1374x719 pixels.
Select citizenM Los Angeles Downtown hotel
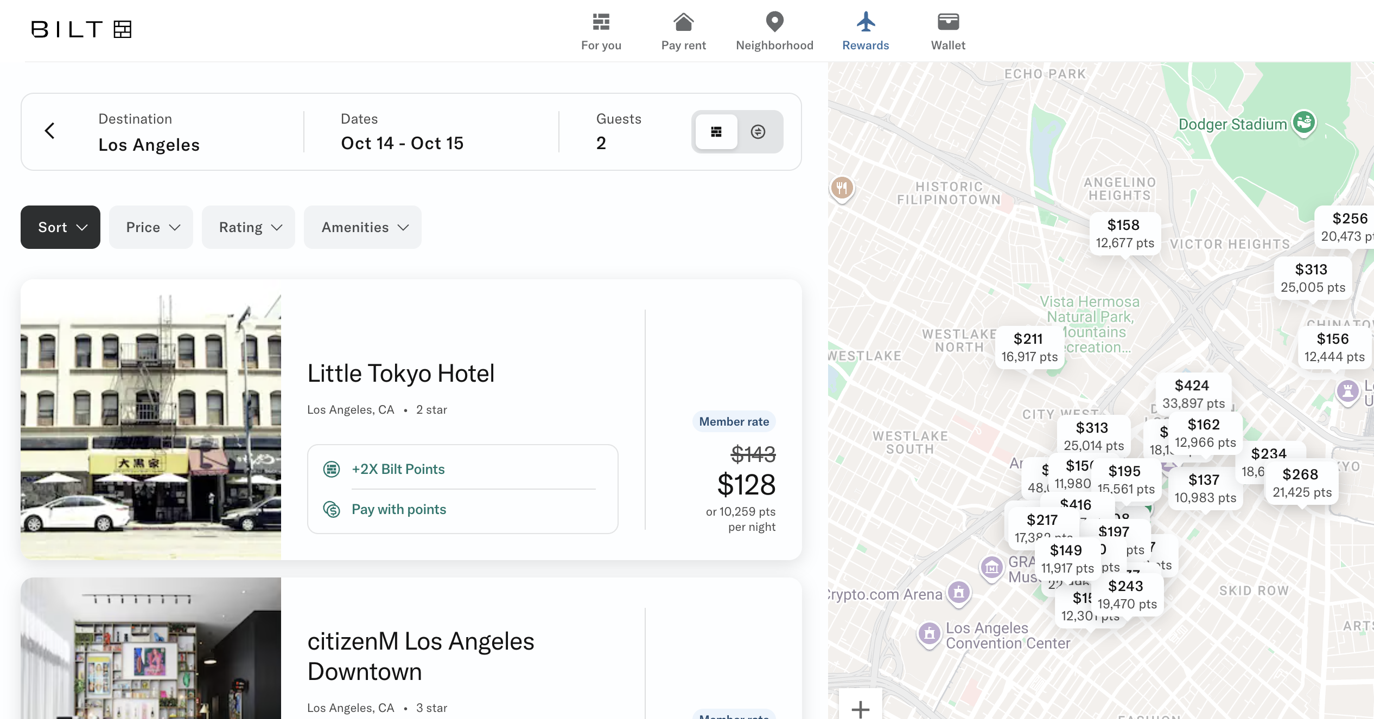421,656
